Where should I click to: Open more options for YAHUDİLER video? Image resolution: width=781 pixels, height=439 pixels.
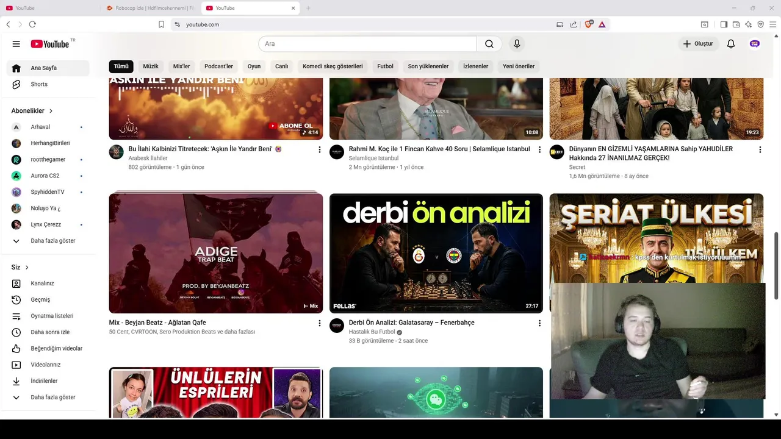(760, 149)
